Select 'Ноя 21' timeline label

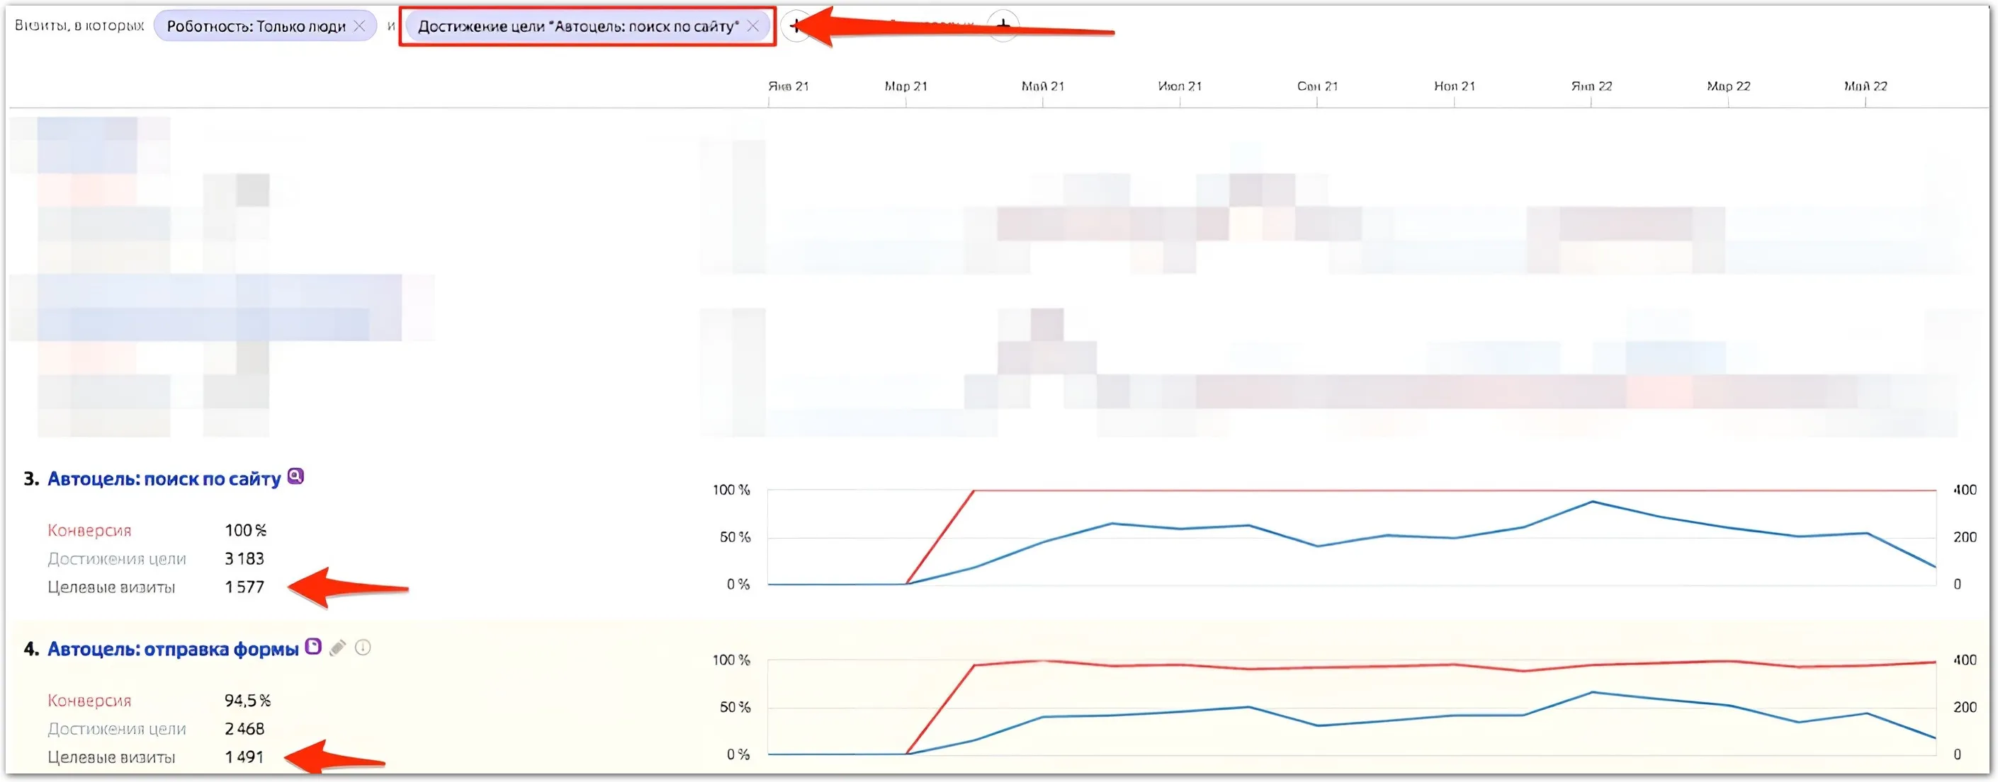click(1455, 86)
